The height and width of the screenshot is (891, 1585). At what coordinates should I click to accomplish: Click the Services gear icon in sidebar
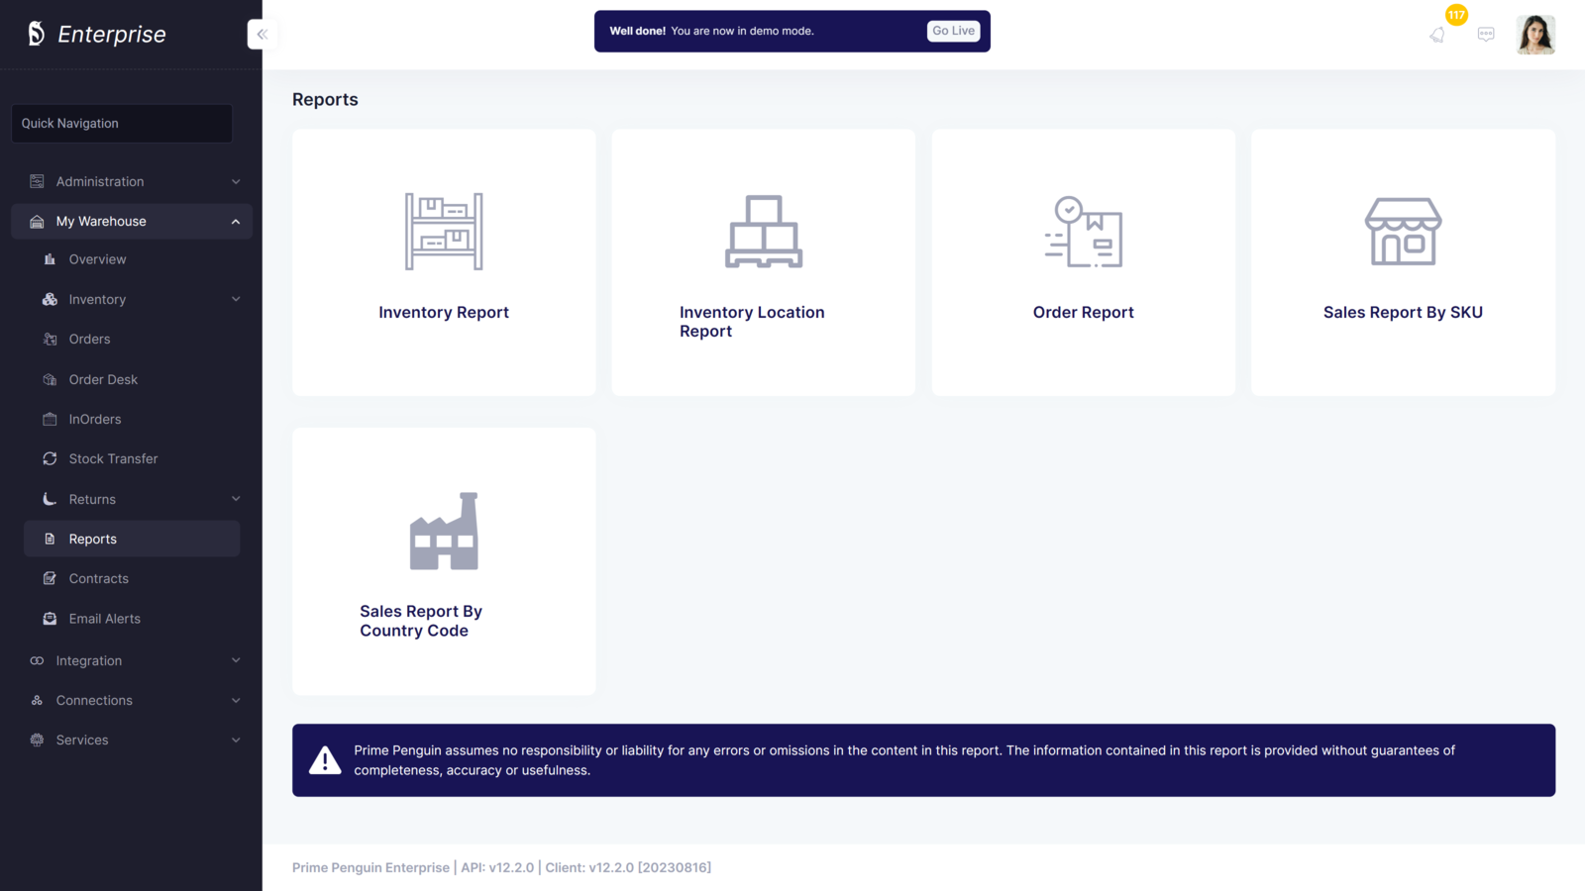37,740
